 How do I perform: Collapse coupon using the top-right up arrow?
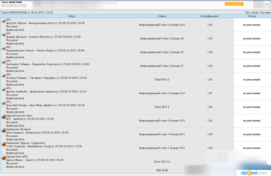tap(267, 4)
